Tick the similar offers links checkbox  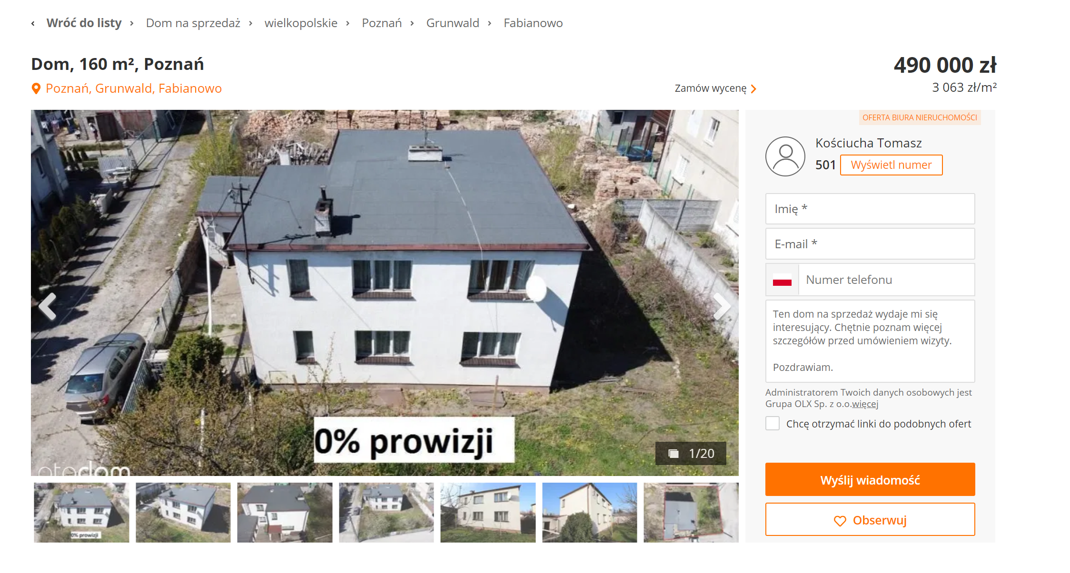pyautogui.click(x=773, y=423)
